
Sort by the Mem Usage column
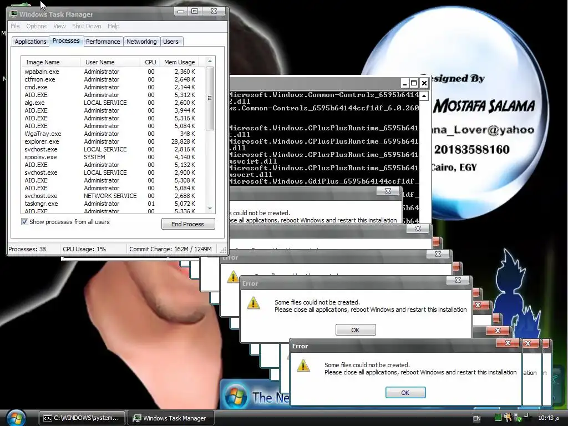pos(180,62)
